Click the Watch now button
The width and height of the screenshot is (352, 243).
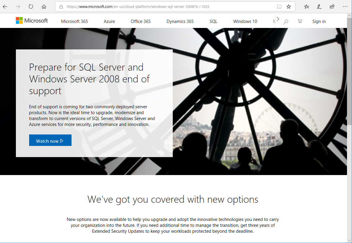(50, 140)
